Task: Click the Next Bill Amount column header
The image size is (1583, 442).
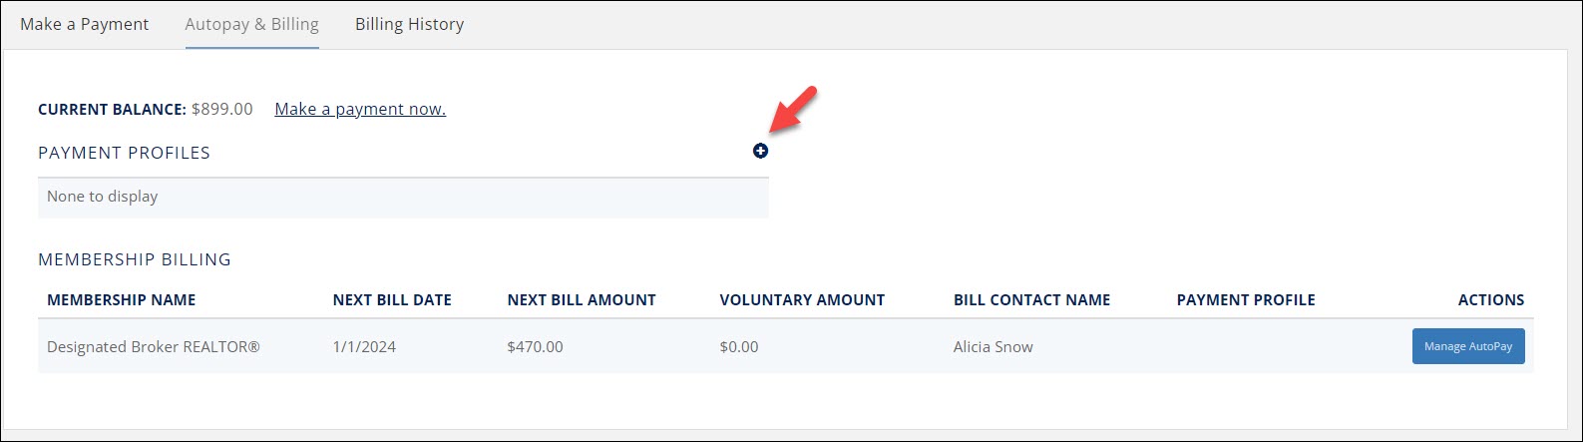Action: 582,299
